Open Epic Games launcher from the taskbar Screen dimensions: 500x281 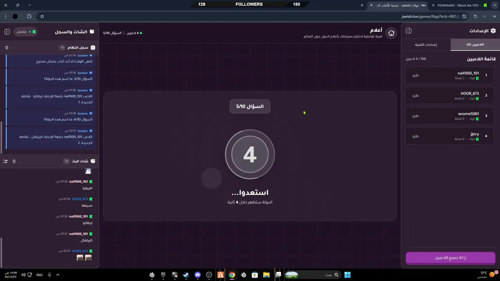point(163,275)
